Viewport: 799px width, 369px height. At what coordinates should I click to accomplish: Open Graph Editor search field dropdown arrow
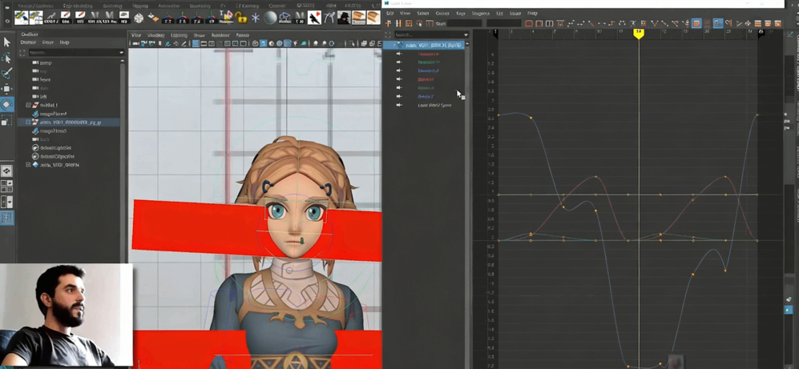[466, 35]
